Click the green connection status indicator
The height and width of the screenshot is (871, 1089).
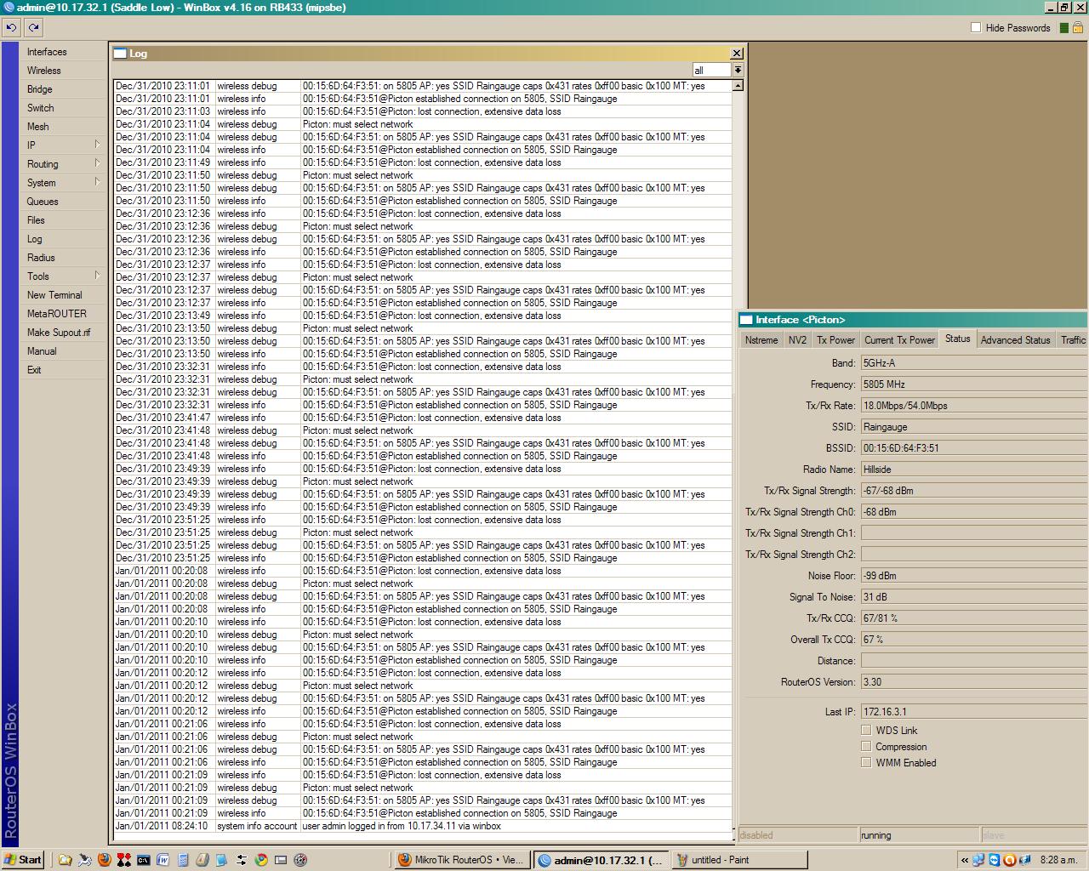point(1063,28)
